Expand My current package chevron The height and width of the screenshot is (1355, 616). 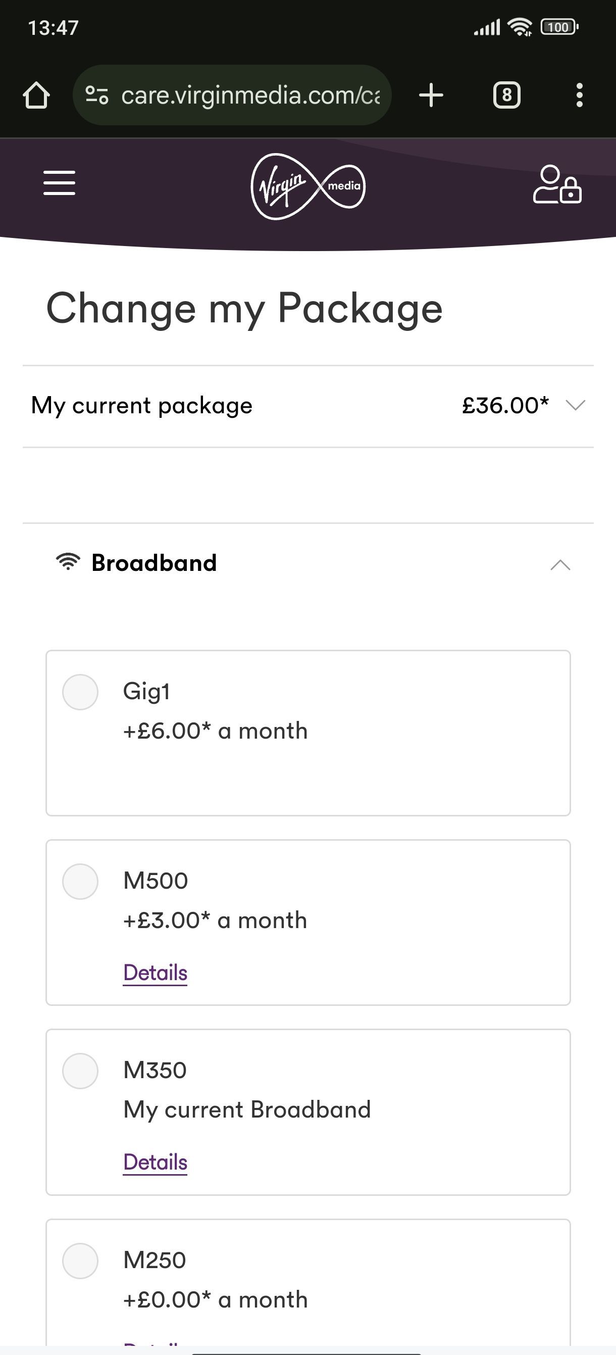point(576,405)
